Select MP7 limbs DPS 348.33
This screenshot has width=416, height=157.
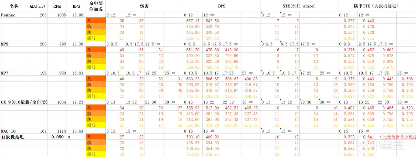[x=193, y=96]
